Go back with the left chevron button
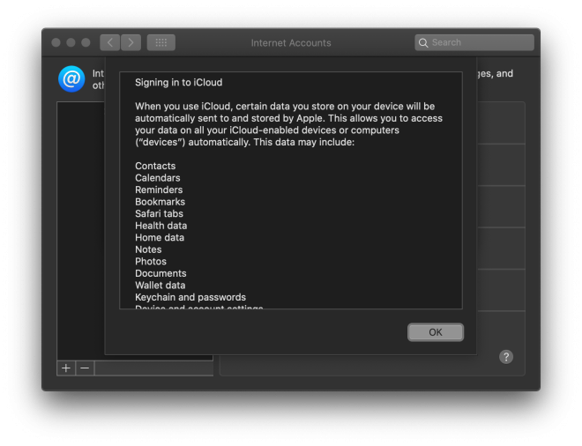This screenshot has height=446, width=582. pyautogui.click(x=110, y=42)
